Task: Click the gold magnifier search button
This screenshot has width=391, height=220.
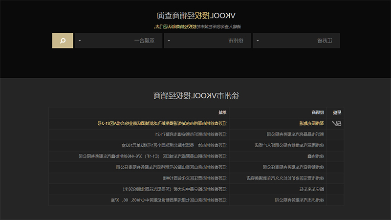Action: coord(63,41)
